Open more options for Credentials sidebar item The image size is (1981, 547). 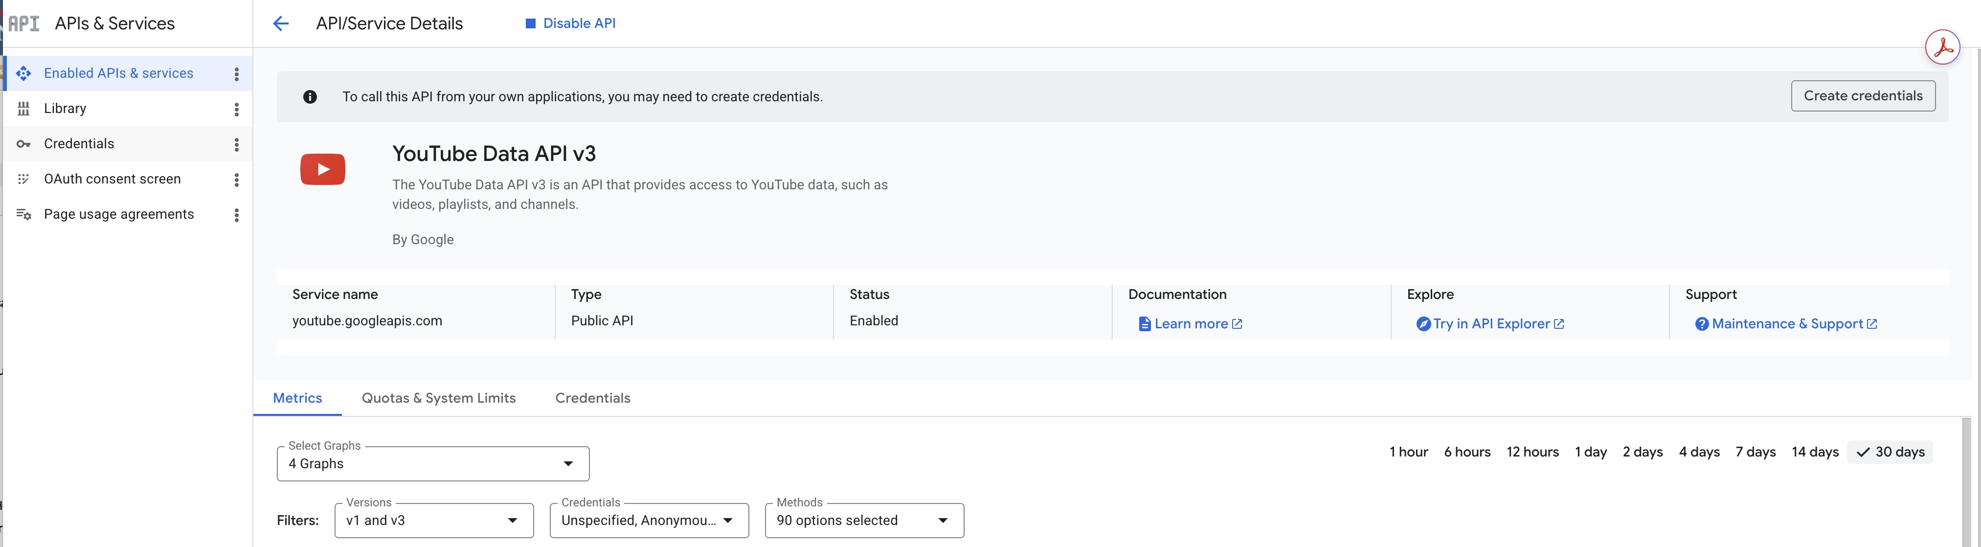[x=237, y=145]
